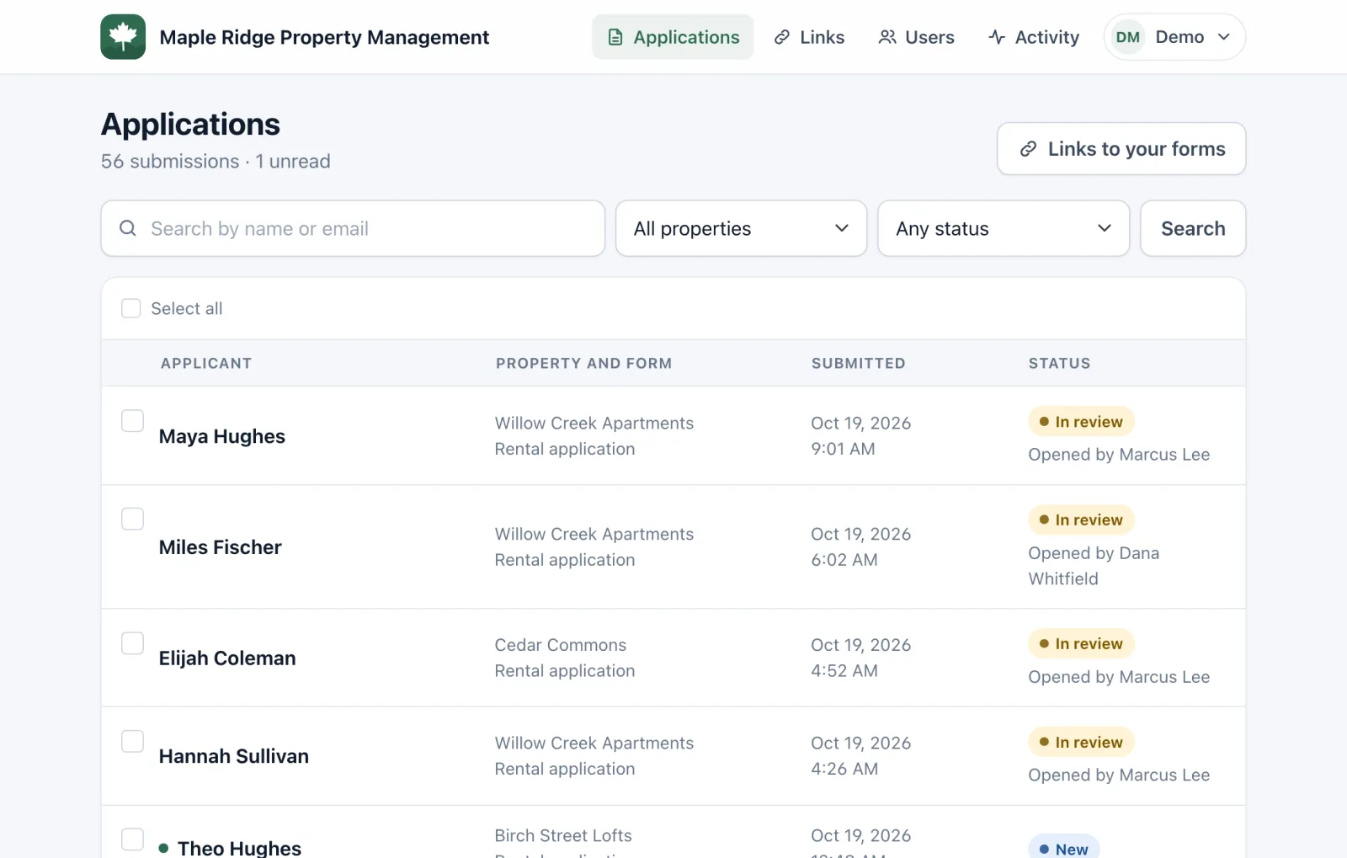Click the Maple Ridge Property Management title
The height and width of the screenshot is (858, 1347).
pyautogui.click(x=324, y=37)
